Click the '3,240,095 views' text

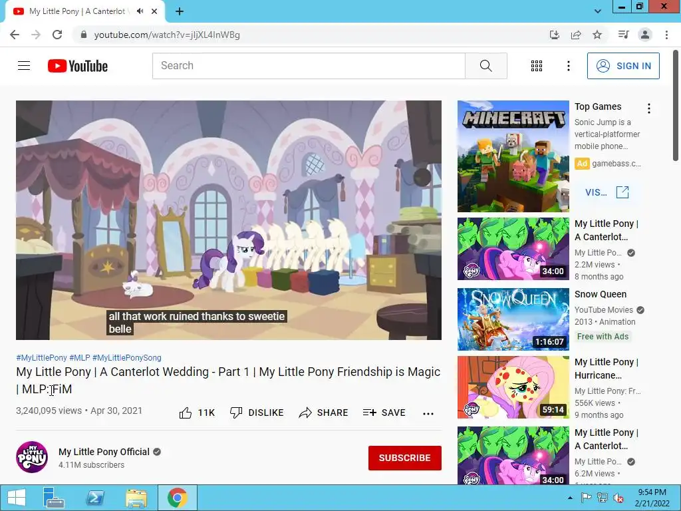(49, 411)
